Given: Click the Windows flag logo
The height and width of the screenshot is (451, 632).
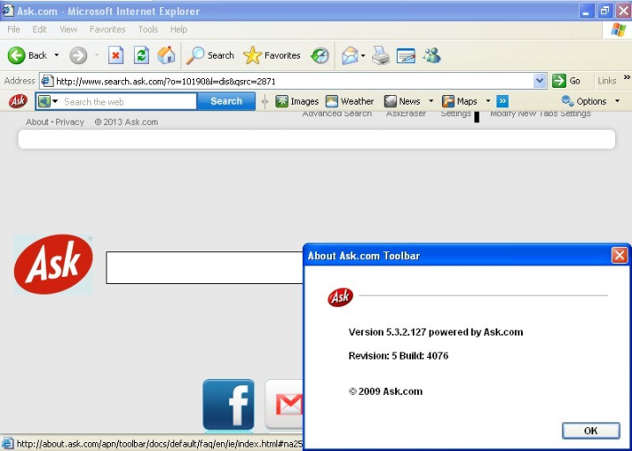Looking at the screenshot, I should coord(618,30).
